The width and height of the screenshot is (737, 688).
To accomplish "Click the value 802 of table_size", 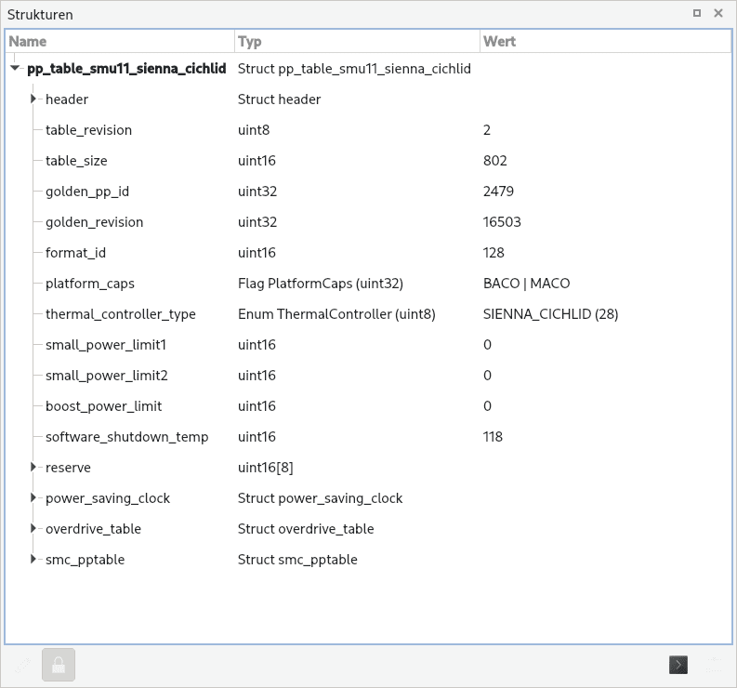I will pos(495,160).
